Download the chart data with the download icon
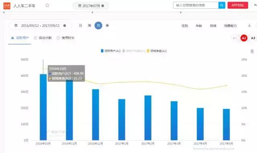Viewport: 257px width, 153px height. click(x=249, y=25)
